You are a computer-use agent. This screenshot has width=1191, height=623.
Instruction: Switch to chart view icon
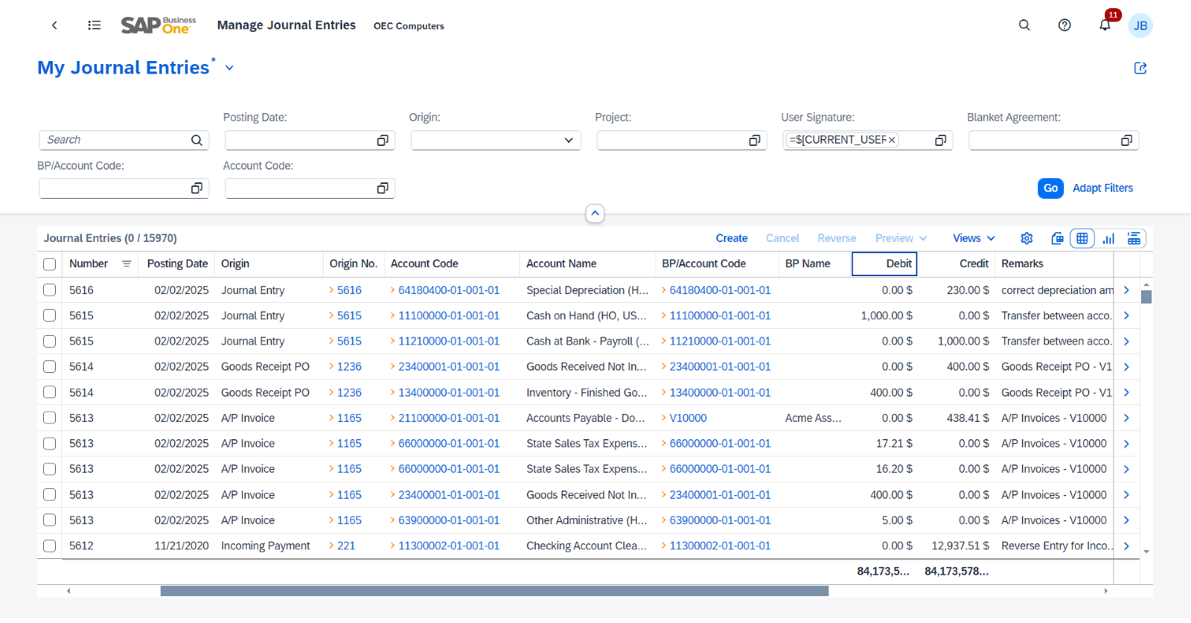tap(1108, 238)
